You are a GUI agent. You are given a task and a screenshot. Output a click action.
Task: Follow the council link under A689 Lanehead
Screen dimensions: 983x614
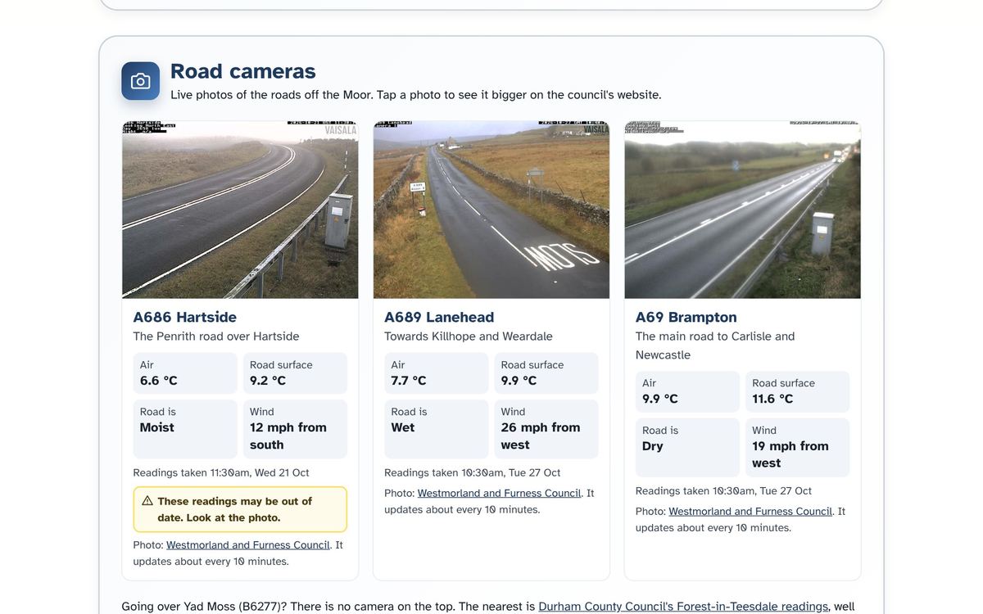point(500,493)
